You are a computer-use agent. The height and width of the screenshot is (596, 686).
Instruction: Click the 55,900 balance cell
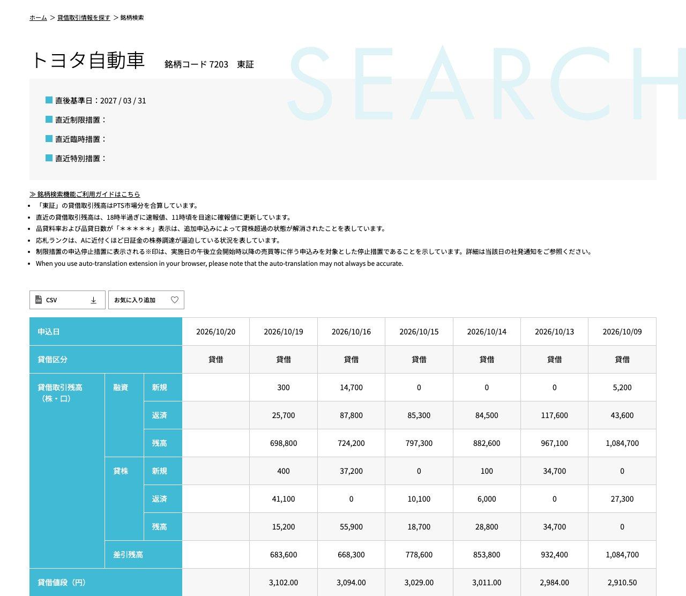pyautogui.click(x=351, y=527)
